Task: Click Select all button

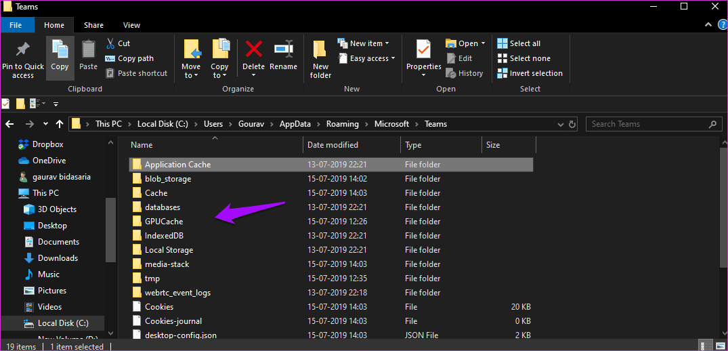Action: click(x=524, y=43)
